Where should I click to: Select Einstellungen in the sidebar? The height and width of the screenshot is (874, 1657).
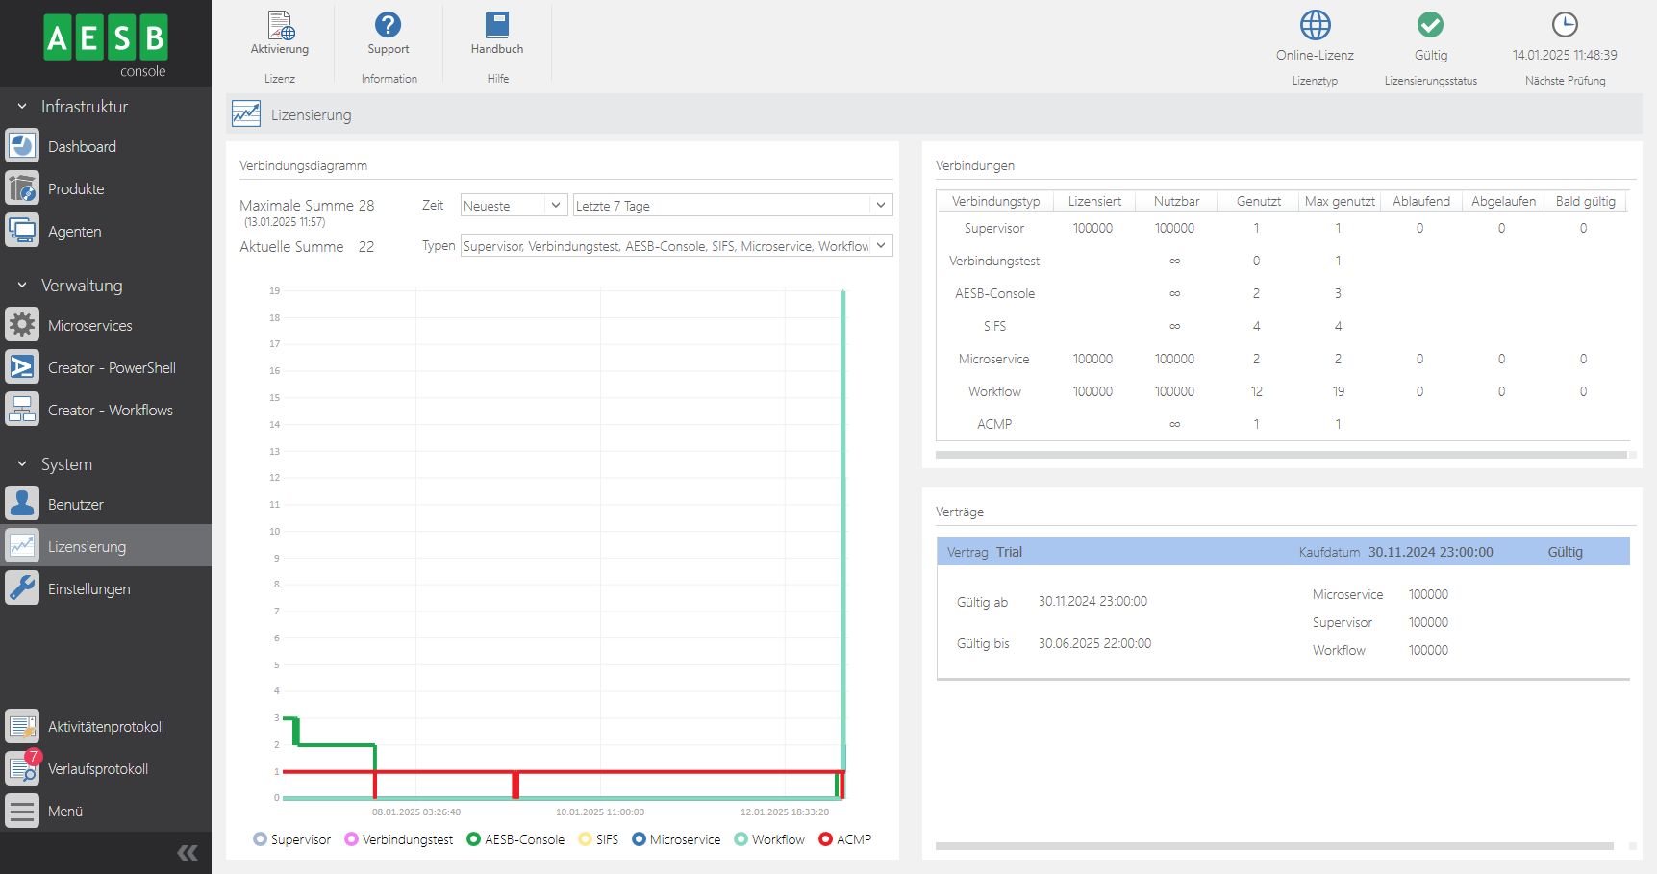tap(88, 589)
